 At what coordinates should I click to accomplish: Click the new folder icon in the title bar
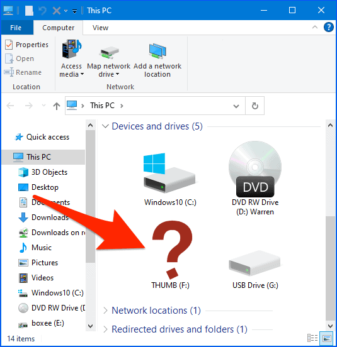[29, 11]
